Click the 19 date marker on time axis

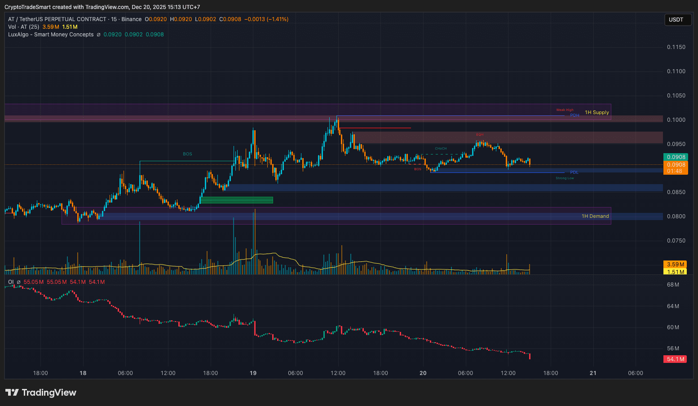click(x=253, y=373)
